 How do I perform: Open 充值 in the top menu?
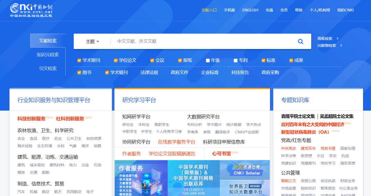(269, 10)
